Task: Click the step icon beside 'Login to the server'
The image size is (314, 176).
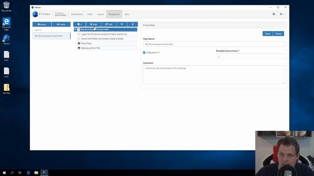Action: click(79, 34)
